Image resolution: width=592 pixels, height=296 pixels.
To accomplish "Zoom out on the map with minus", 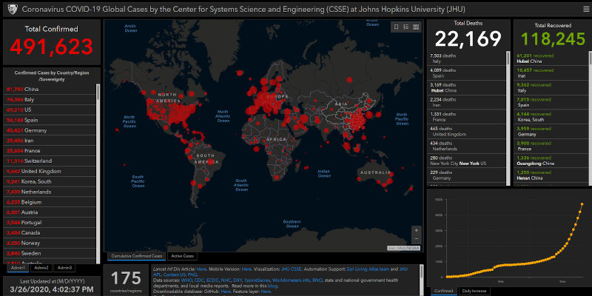I will [x=417, y=239].
